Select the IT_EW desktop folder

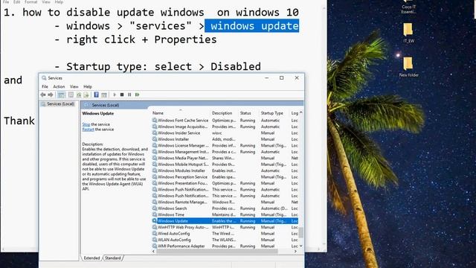408,33
